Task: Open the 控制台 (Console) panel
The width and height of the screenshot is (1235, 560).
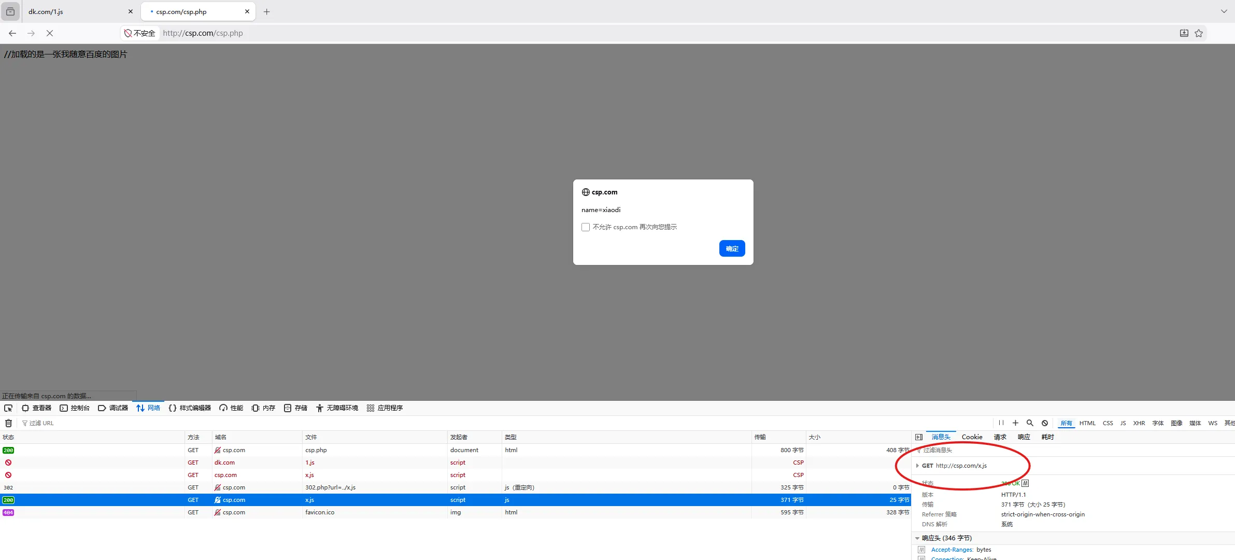Action: pyautogui.click(x=75, y=408)
